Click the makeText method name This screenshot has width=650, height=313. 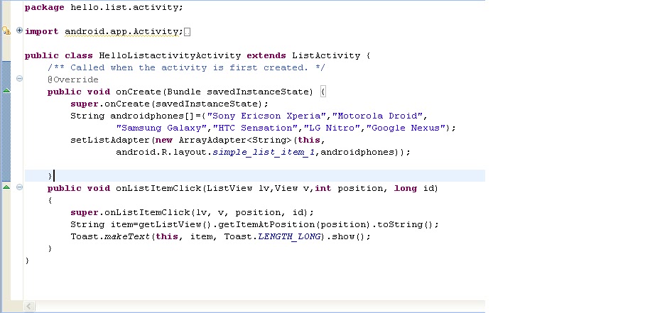point(126,236)
